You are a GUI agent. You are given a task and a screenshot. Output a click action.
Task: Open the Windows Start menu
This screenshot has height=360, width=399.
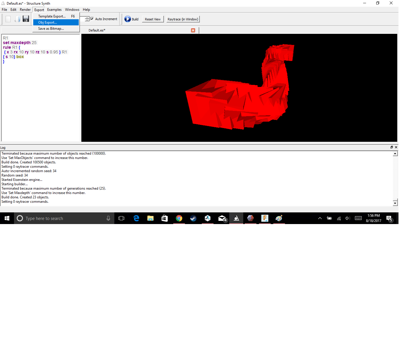(x=7, y=218)
